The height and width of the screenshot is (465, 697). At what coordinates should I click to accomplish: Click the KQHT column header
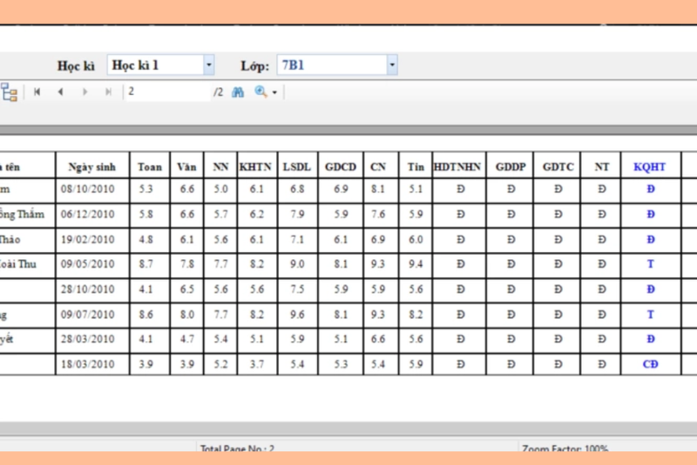pos(649,167)
